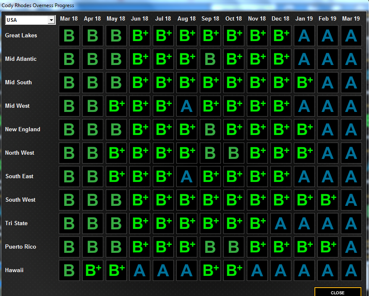Select North West grade in Jan 19

pos(304,153)
